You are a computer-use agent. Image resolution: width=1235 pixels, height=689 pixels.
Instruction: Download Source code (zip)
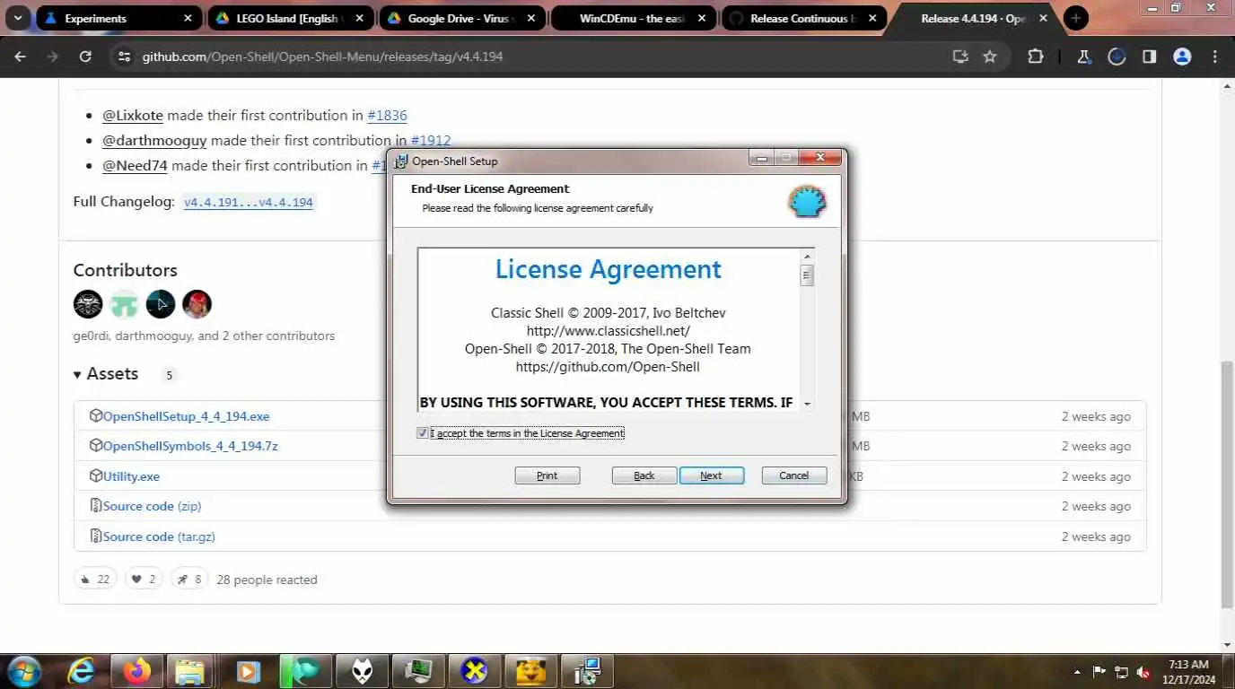click(152, 506)
